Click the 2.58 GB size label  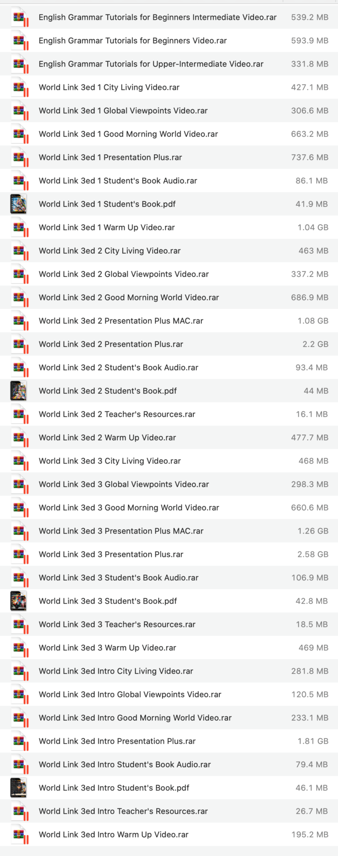313,554
